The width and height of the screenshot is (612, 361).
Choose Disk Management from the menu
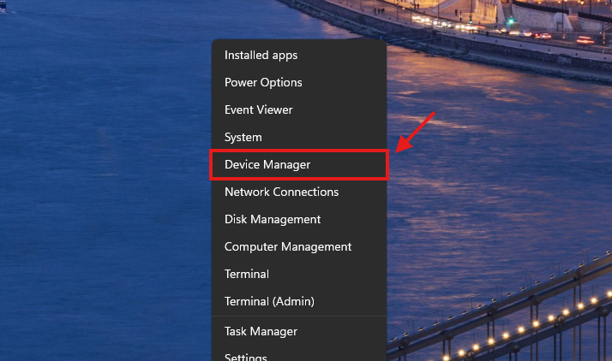tap(273, 219)
